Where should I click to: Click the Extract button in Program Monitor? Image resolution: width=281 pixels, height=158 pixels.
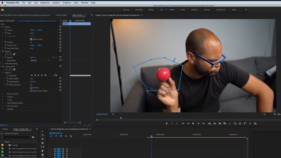[x=215, y=123]
